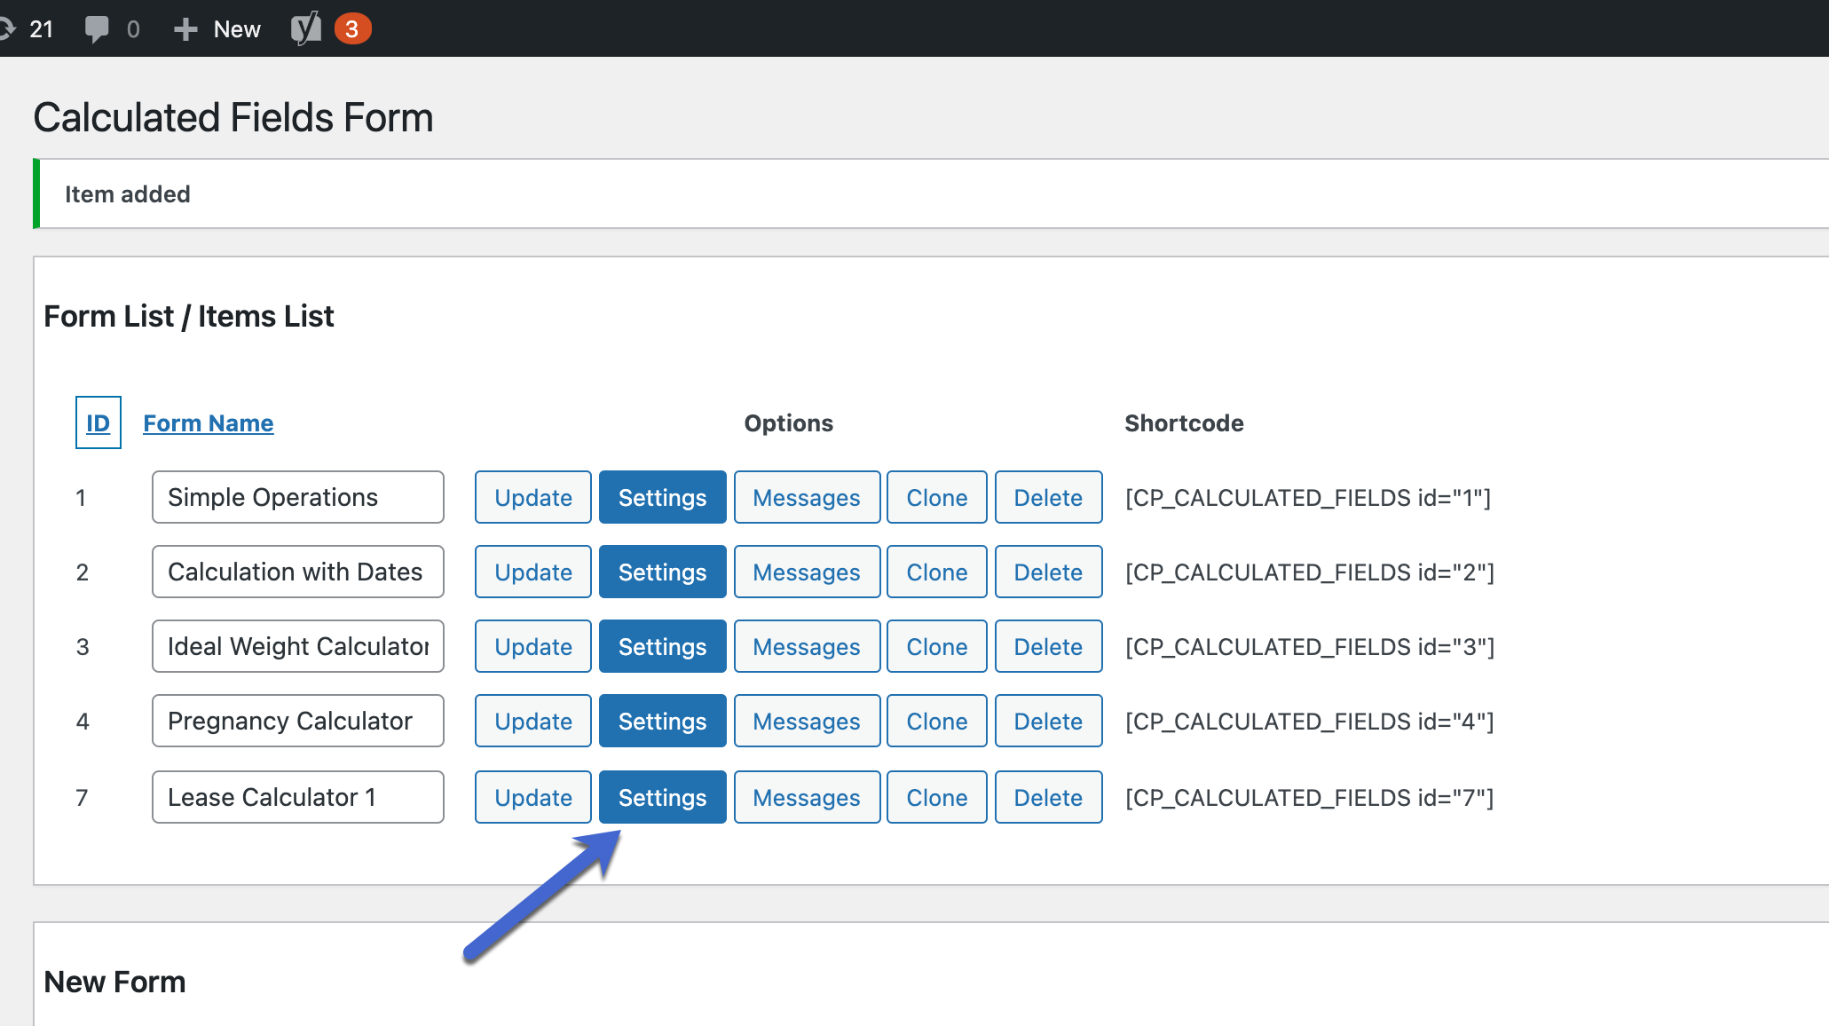Screen dimensions: 1829x1026
Task: Open Messages for Pregnancy Calculator
Action: point(806,721)
